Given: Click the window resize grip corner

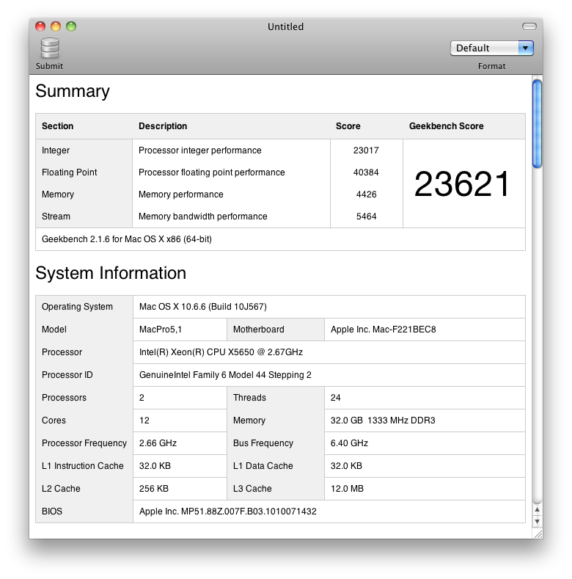Looking at the screenshot, I should pos(538,534).
